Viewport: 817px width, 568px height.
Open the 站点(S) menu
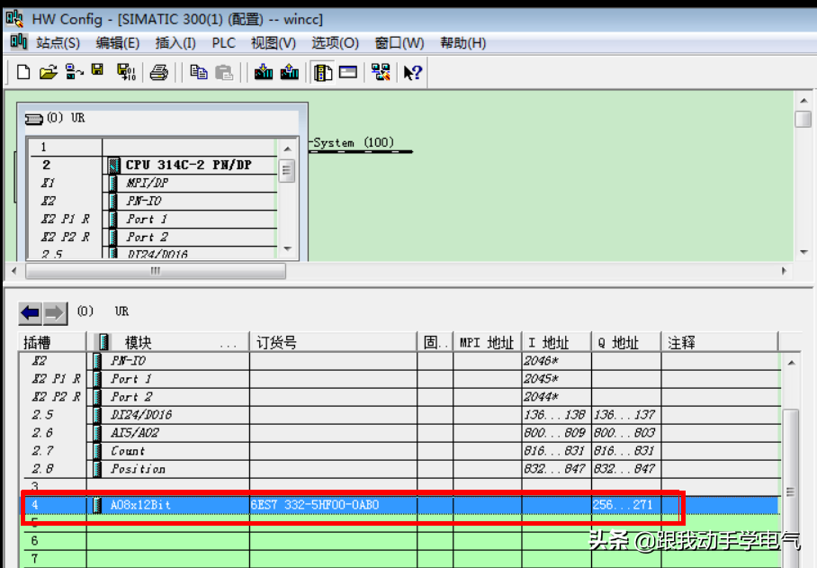coord(58,42)
